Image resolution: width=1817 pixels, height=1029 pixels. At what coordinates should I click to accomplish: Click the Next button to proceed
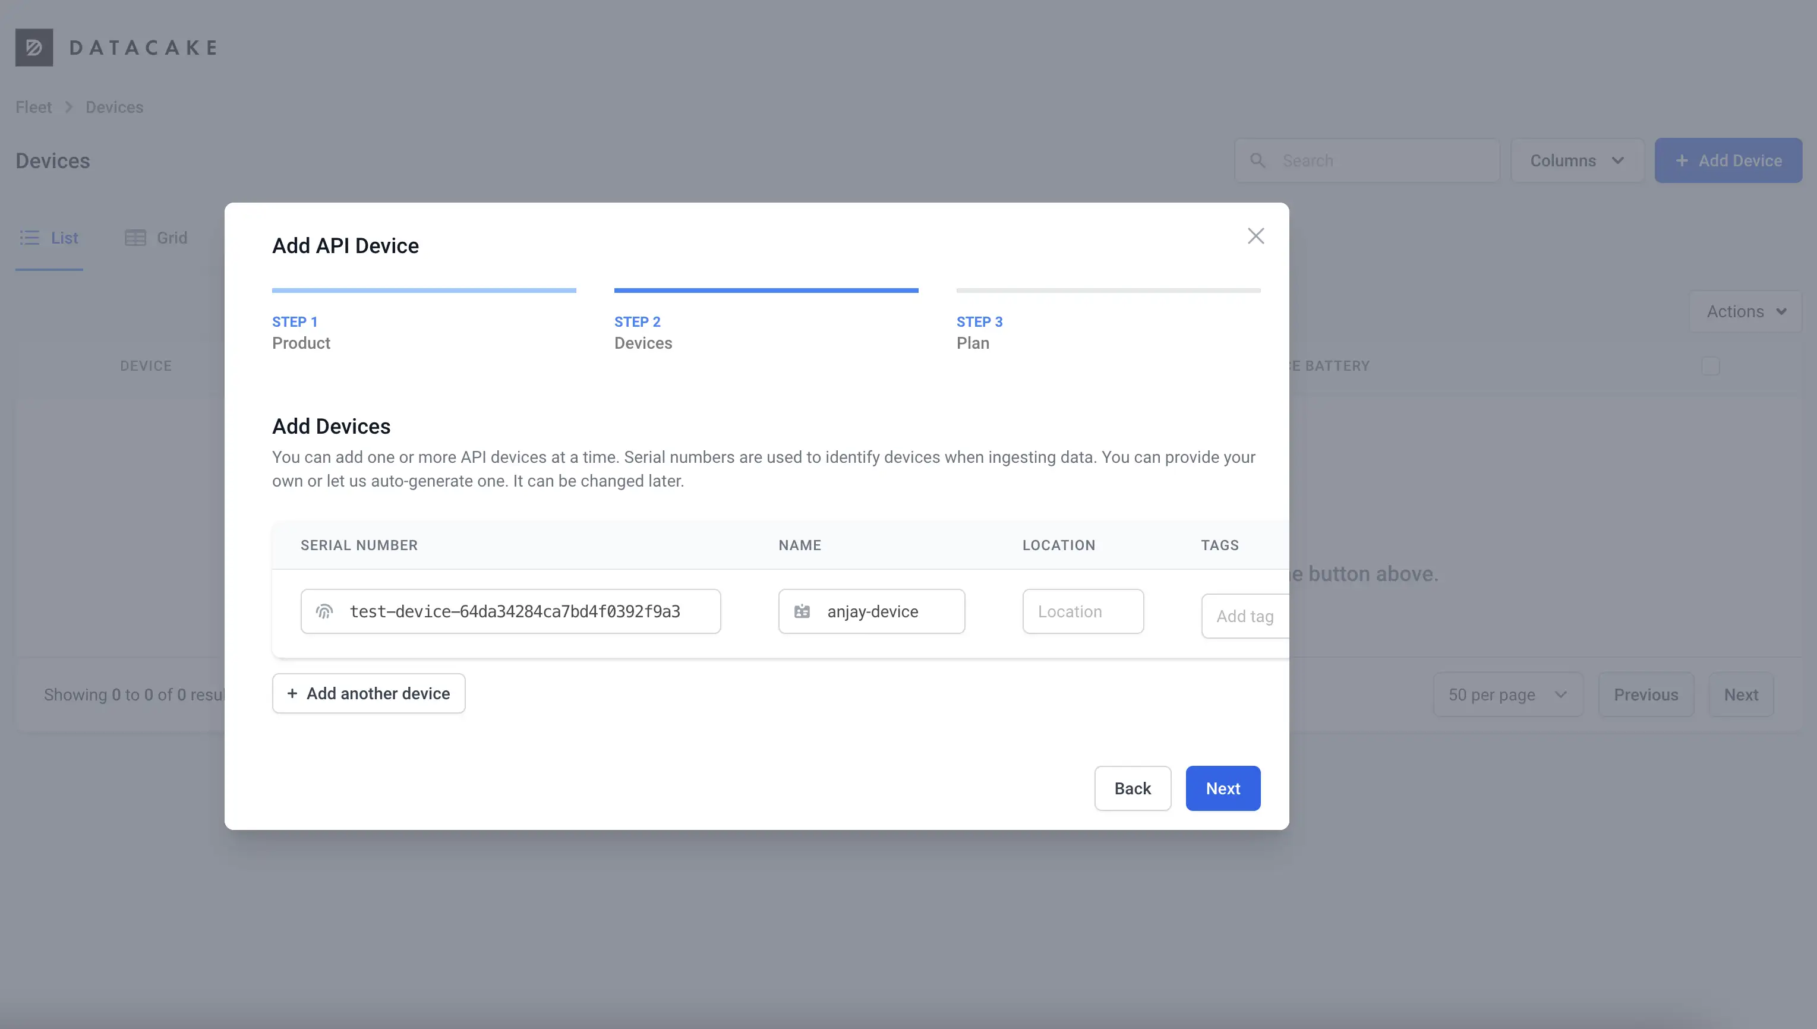[x=1223, y=788]
